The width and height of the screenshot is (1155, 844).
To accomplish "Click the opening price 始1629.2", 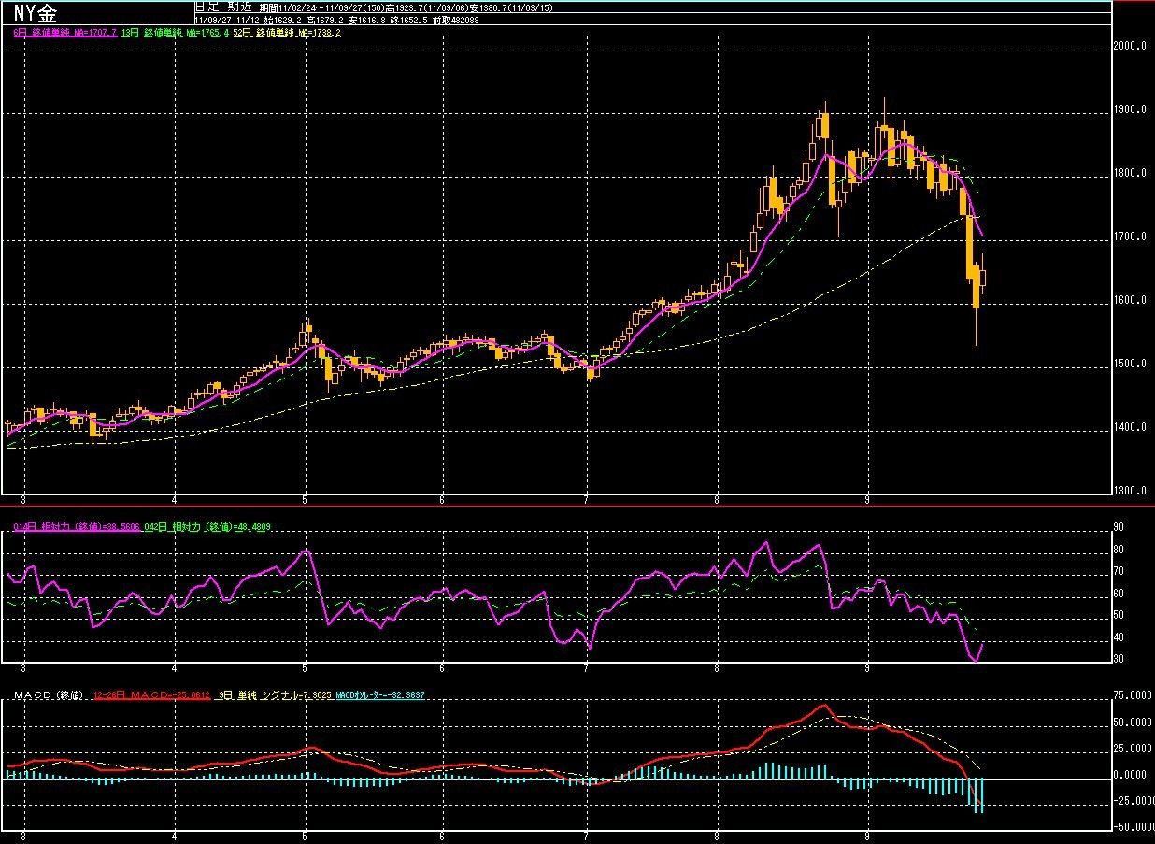I will click(282, 21).
